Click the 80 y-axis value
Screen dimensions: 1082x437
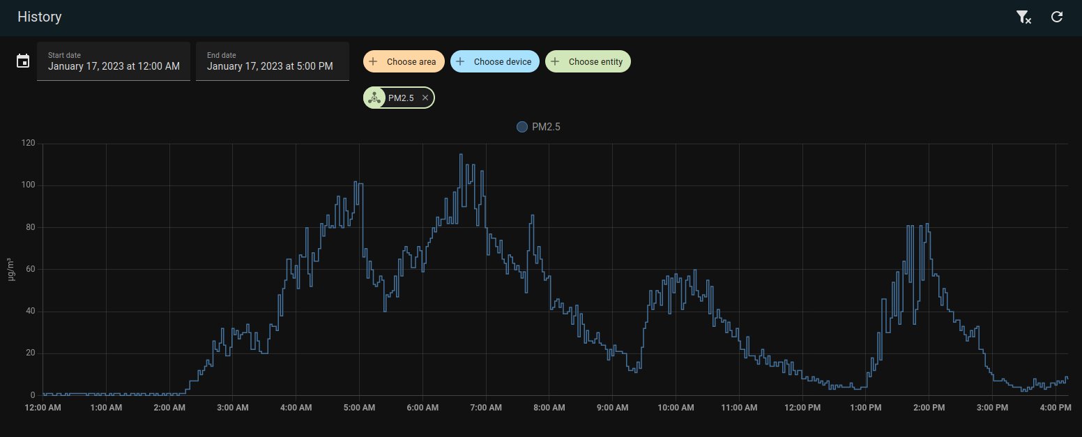click(x=31, y=227)
